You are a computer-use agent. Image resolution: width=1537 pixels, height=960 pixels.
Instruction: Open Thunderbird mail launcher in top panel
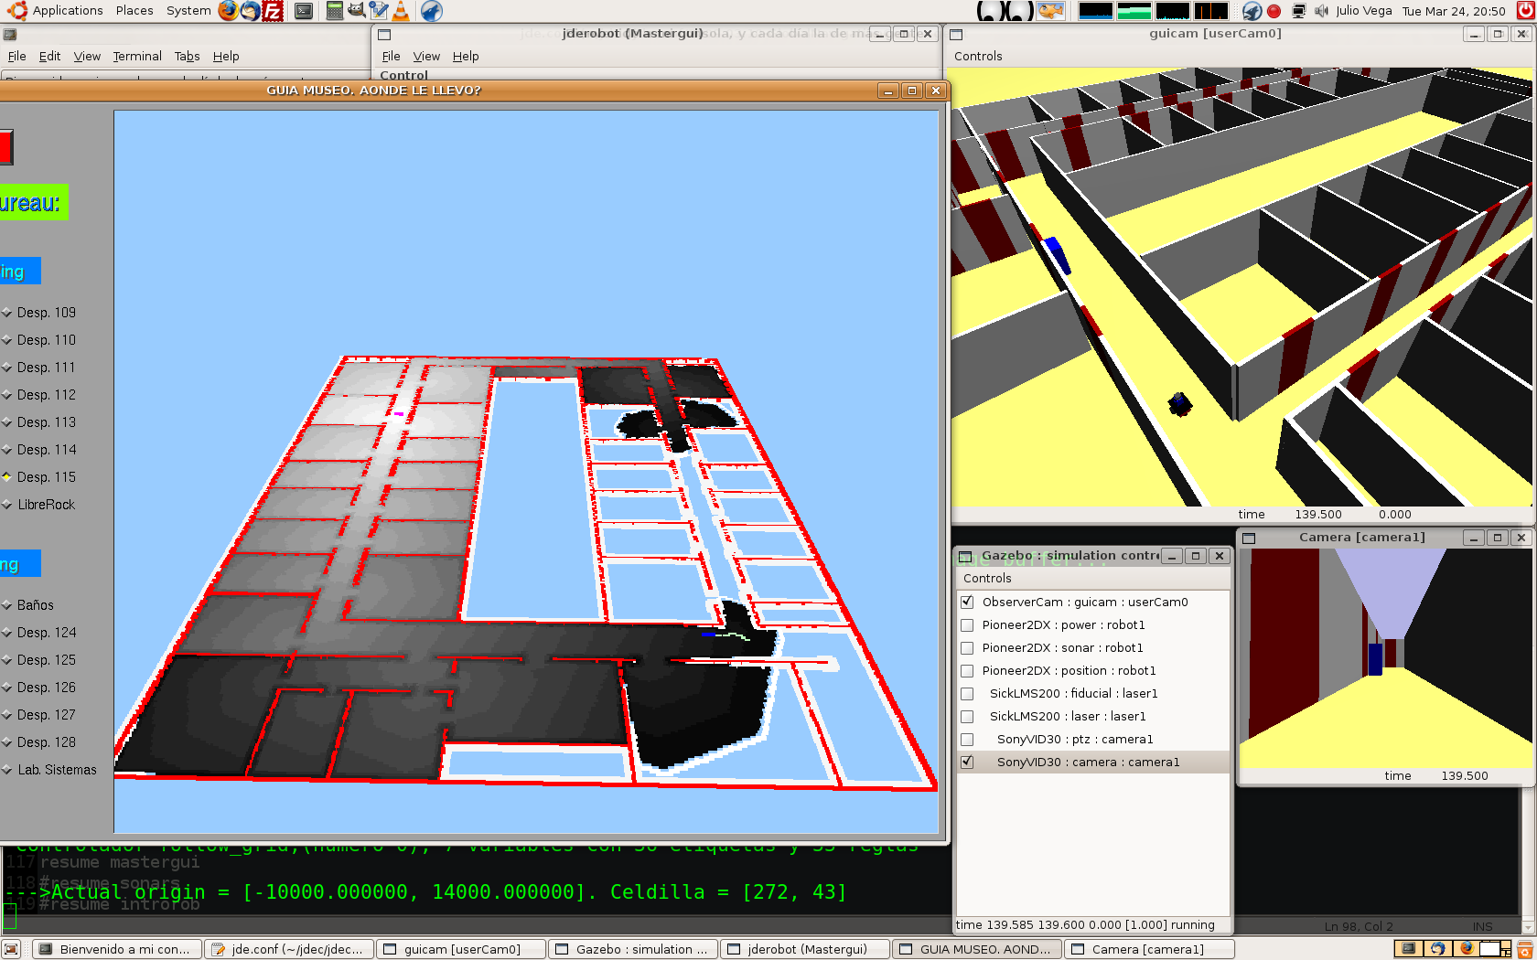(x=250, y=11)
